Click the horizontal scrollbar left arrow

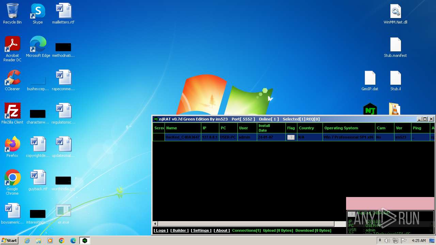click(155, 224)
